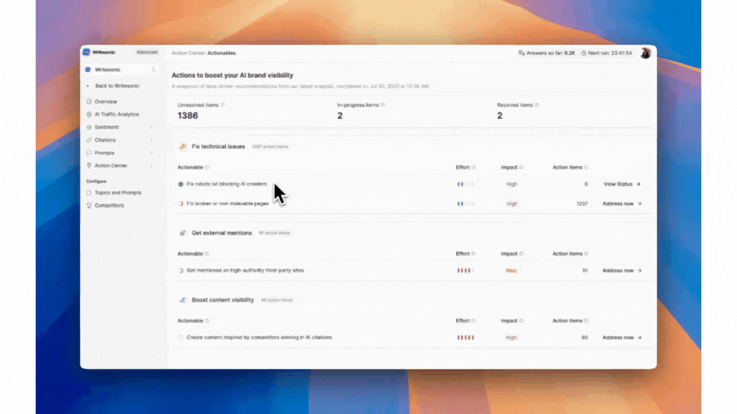Click the Get external mentions rocket icon

point(183,233)
